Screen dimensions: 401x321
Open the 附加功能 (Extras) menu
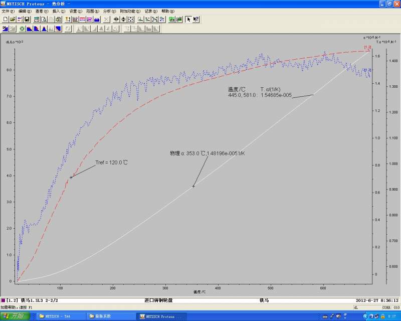coord(130,11)
